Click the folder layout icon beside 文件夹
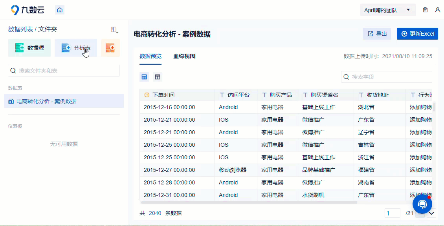This screenshot has height=226, width=444. point(114,29)
